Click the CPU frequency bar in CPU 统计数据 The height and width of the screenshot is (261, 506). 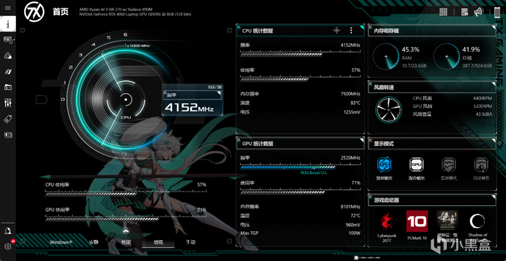(300, 54)
